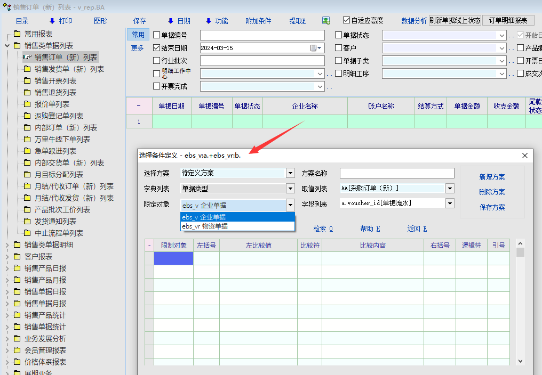Screen dimensions: 542x375
Task: Click the dialog grid vertical scrollbar down arrow
Action: [520, 361]
